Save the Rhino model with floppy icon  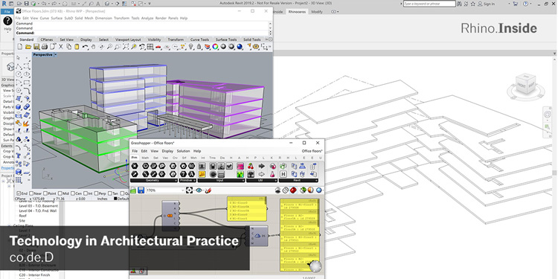point(36,47)
